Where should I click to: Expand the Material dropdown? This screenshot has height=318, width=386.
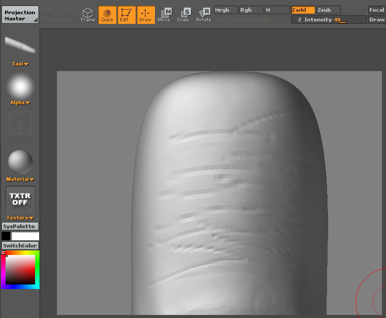20,179
